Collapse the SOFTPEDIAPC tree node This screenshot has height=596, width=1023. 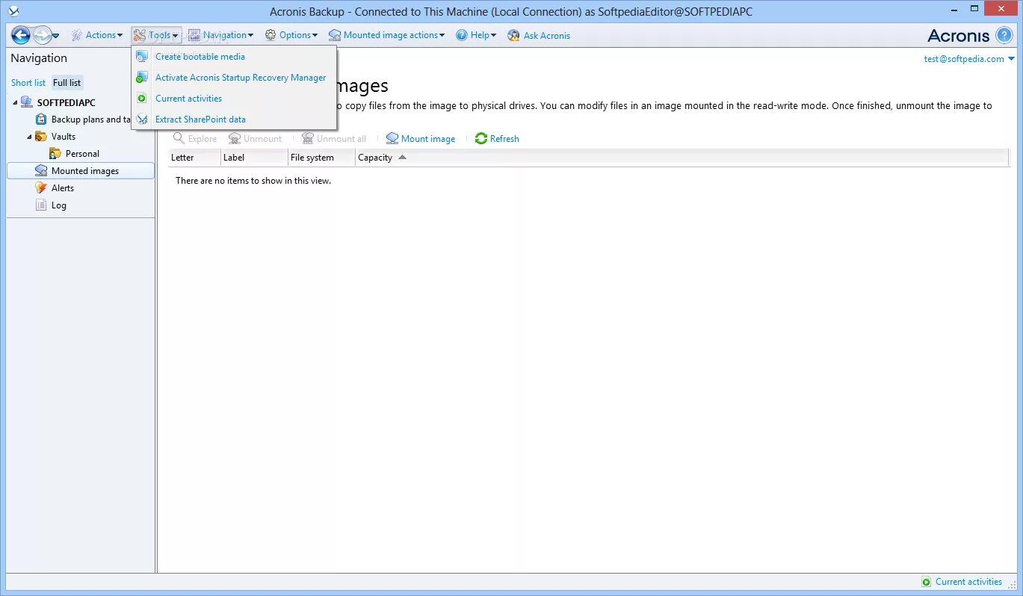click(15, 103)
